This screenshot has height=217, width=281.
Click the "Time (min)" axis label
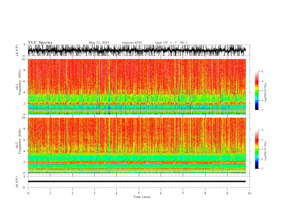[x=142, y=197]
